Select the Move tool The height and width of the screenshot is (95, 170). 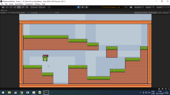tap(7, 7)
